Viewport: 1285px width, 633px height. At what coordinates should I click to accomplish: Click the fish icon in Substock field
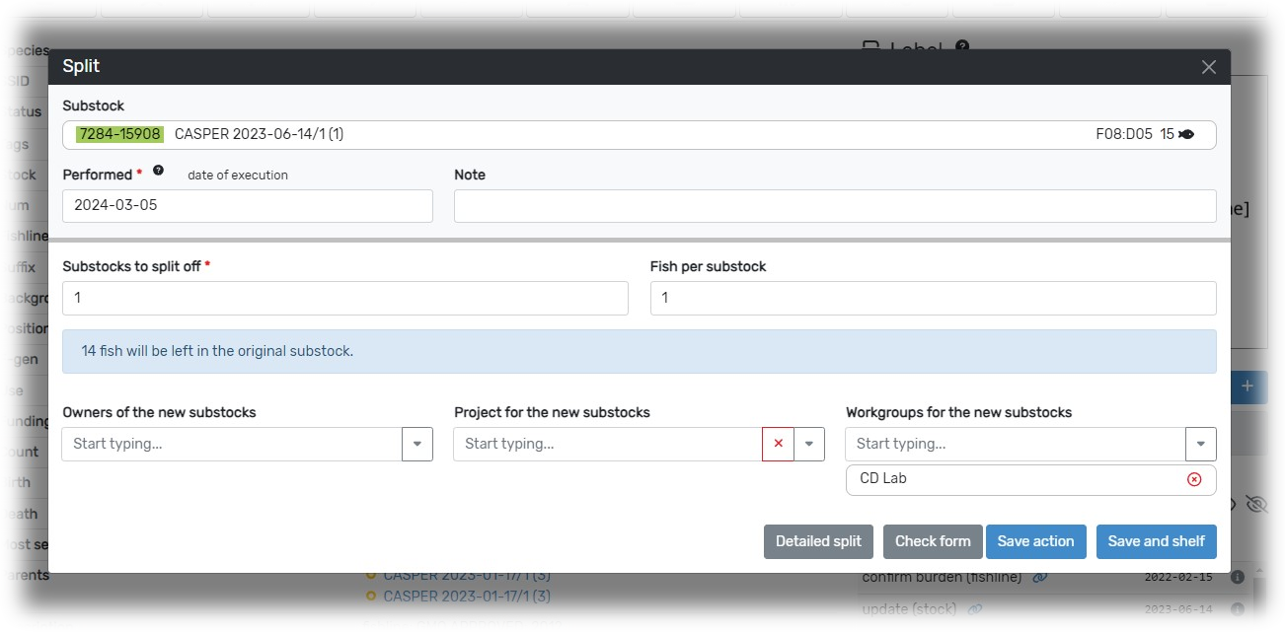1186,134
